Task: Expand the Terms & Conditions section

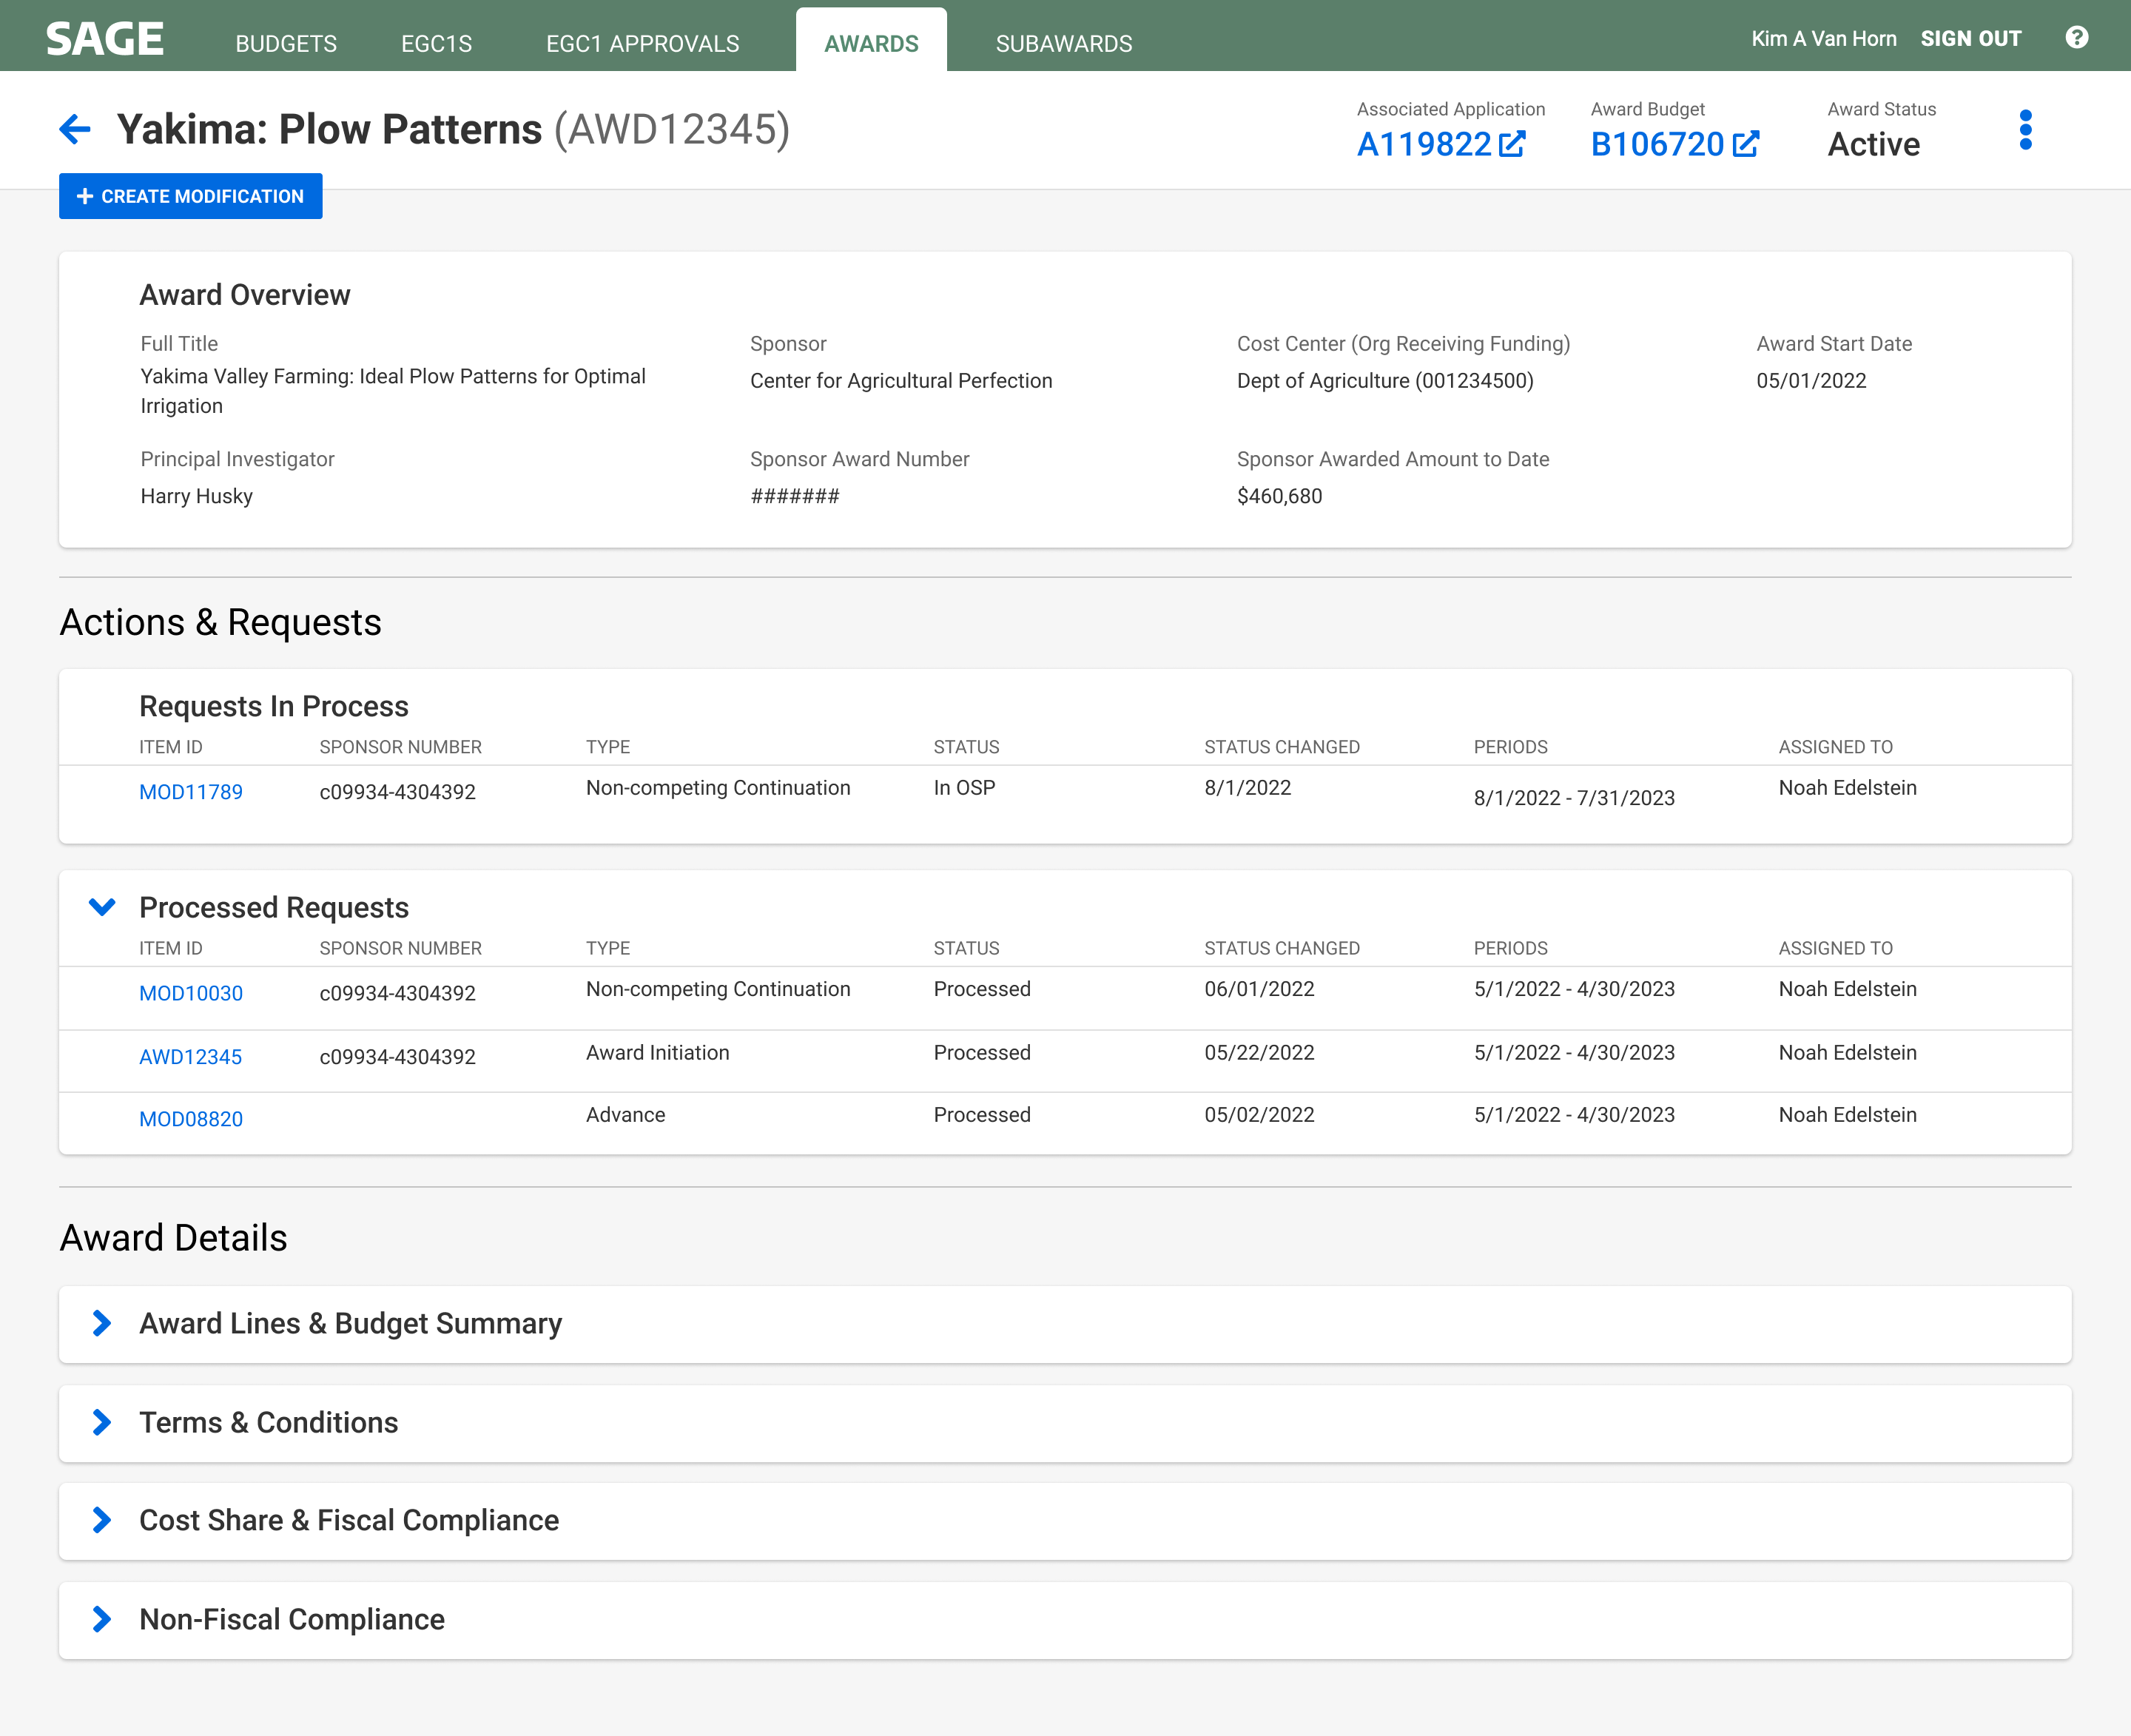Action: pos(102,1422)
